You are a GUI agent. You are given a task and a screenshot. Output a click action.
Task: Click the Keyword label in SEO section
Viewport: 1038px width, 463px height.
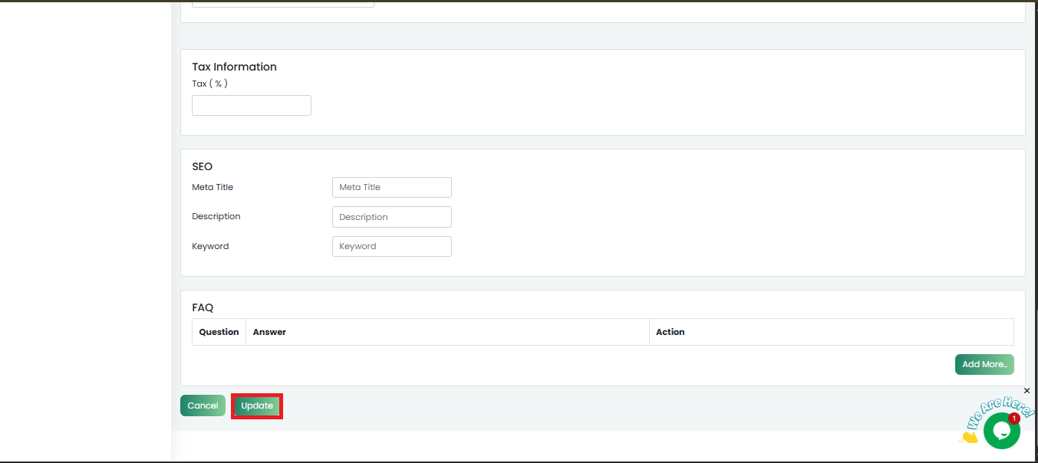pos(210,246)
